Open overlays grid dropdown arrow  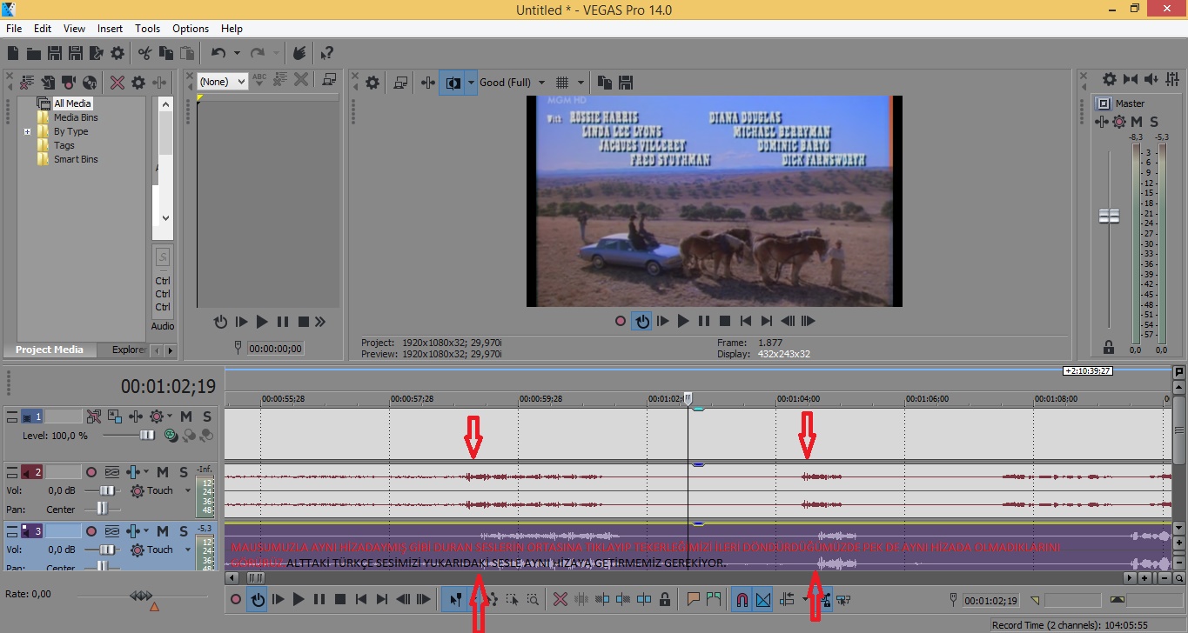(581, 83)
